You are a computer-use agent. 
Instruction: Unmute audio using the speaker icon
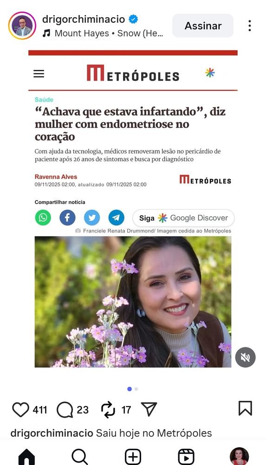point(245,357)
